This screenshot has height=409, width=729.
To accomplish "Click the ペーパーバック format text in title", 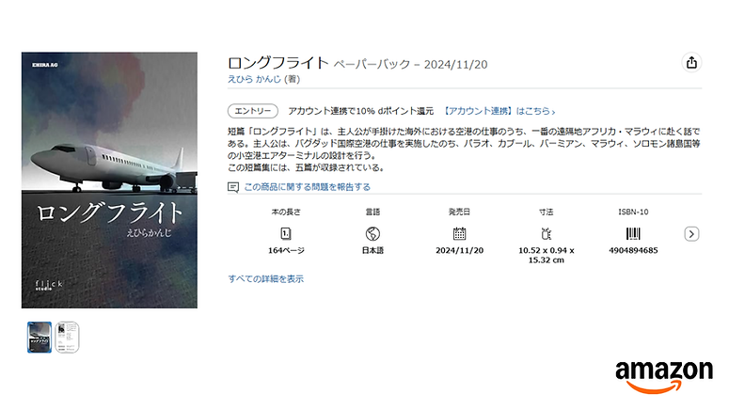I will [372, 64].
